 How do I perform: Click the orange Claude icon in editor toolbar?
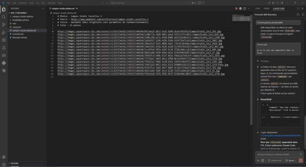[236, 8]
